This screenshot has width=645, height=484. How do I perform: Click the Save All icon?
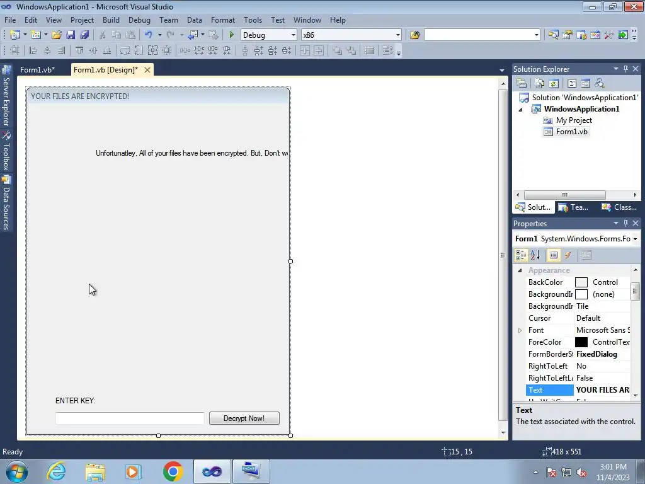click(x=84, y=35)
